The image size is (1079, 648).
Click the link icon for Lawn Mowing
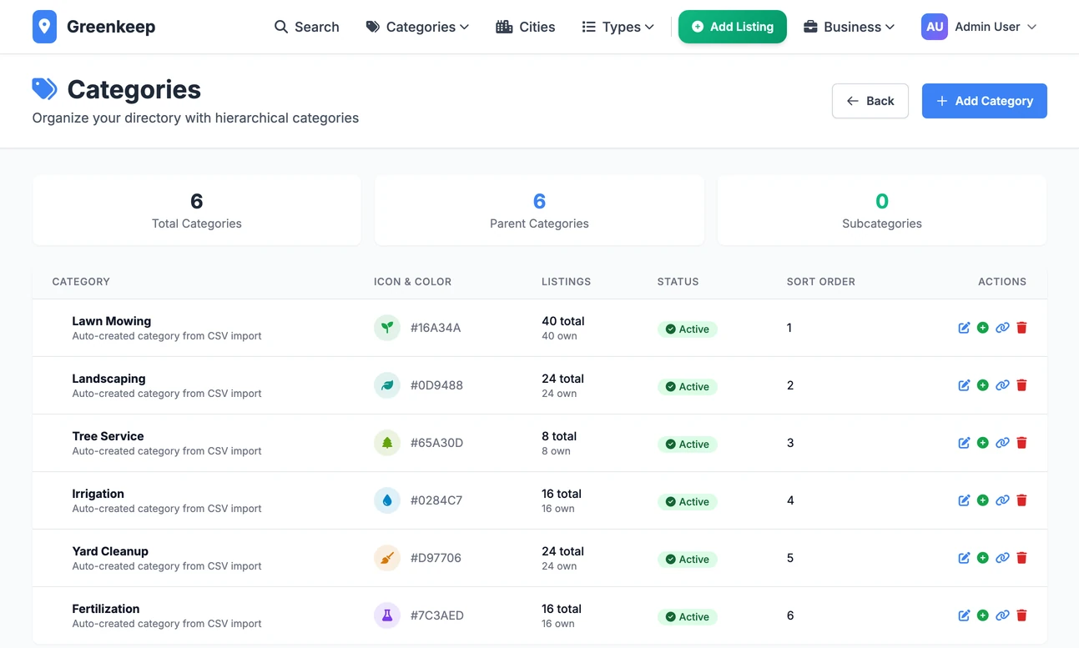point(1002,328)
